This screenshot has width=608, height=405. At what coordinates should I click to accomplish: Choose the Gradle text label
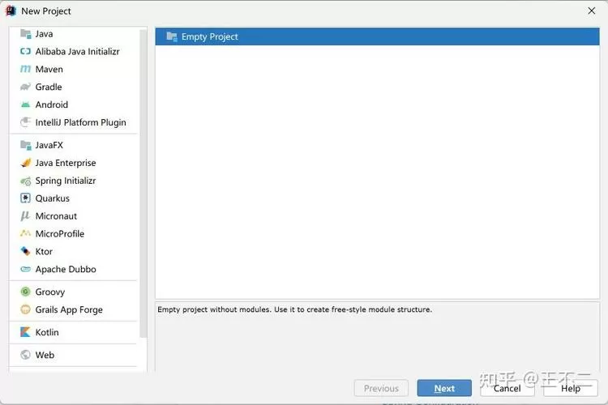[49, 87]
